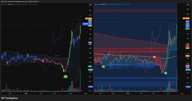This screenshot has height=101, width=192.
Task: Click the Nov label on right chart time axis
Action: tap(101, 93)
